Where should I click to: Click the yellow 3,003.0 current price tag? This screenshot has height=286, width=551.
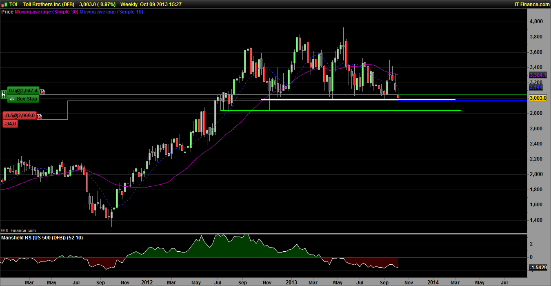(538, 98)
